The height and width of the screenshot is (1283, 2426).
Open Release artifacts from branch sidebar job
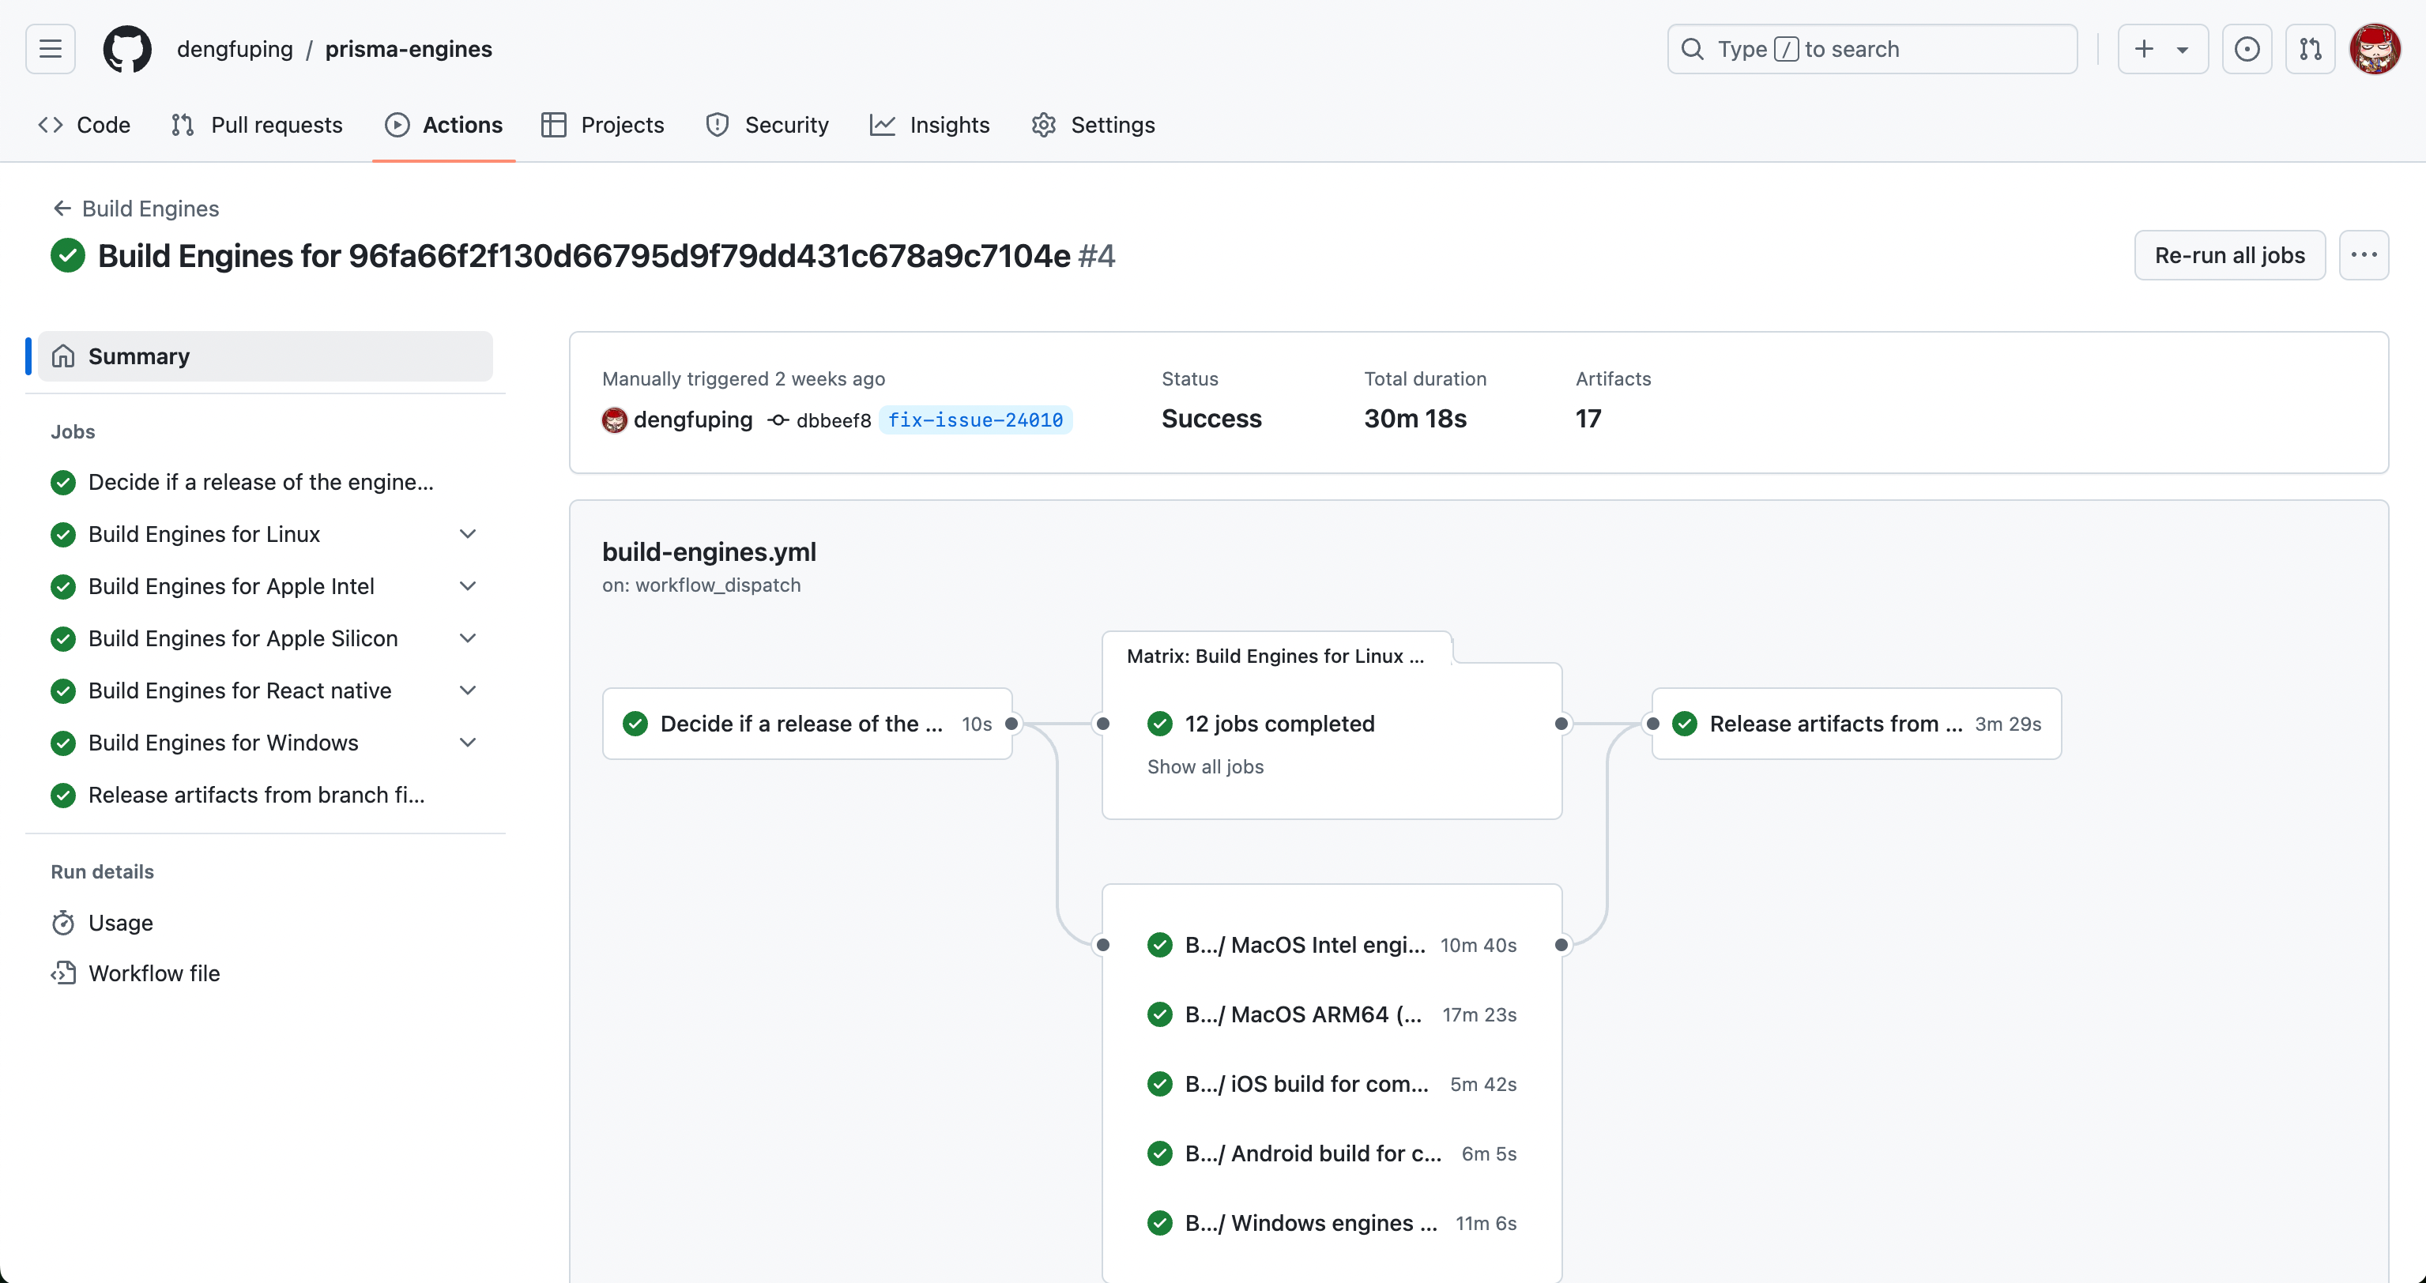(x=256, y=795)
